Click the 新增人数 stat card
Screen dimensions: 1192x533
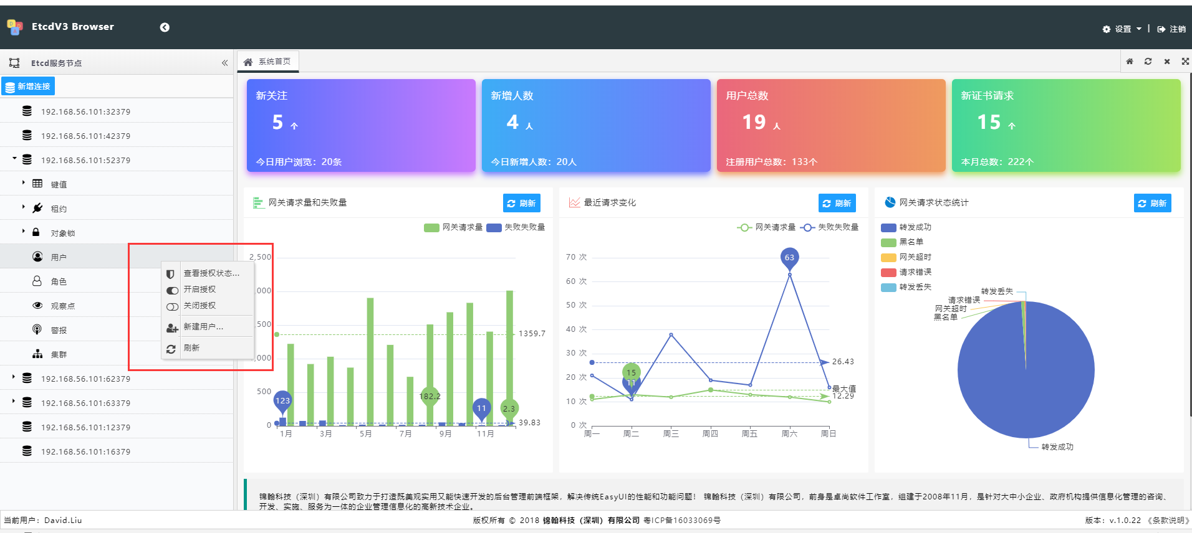coord(596,125)
